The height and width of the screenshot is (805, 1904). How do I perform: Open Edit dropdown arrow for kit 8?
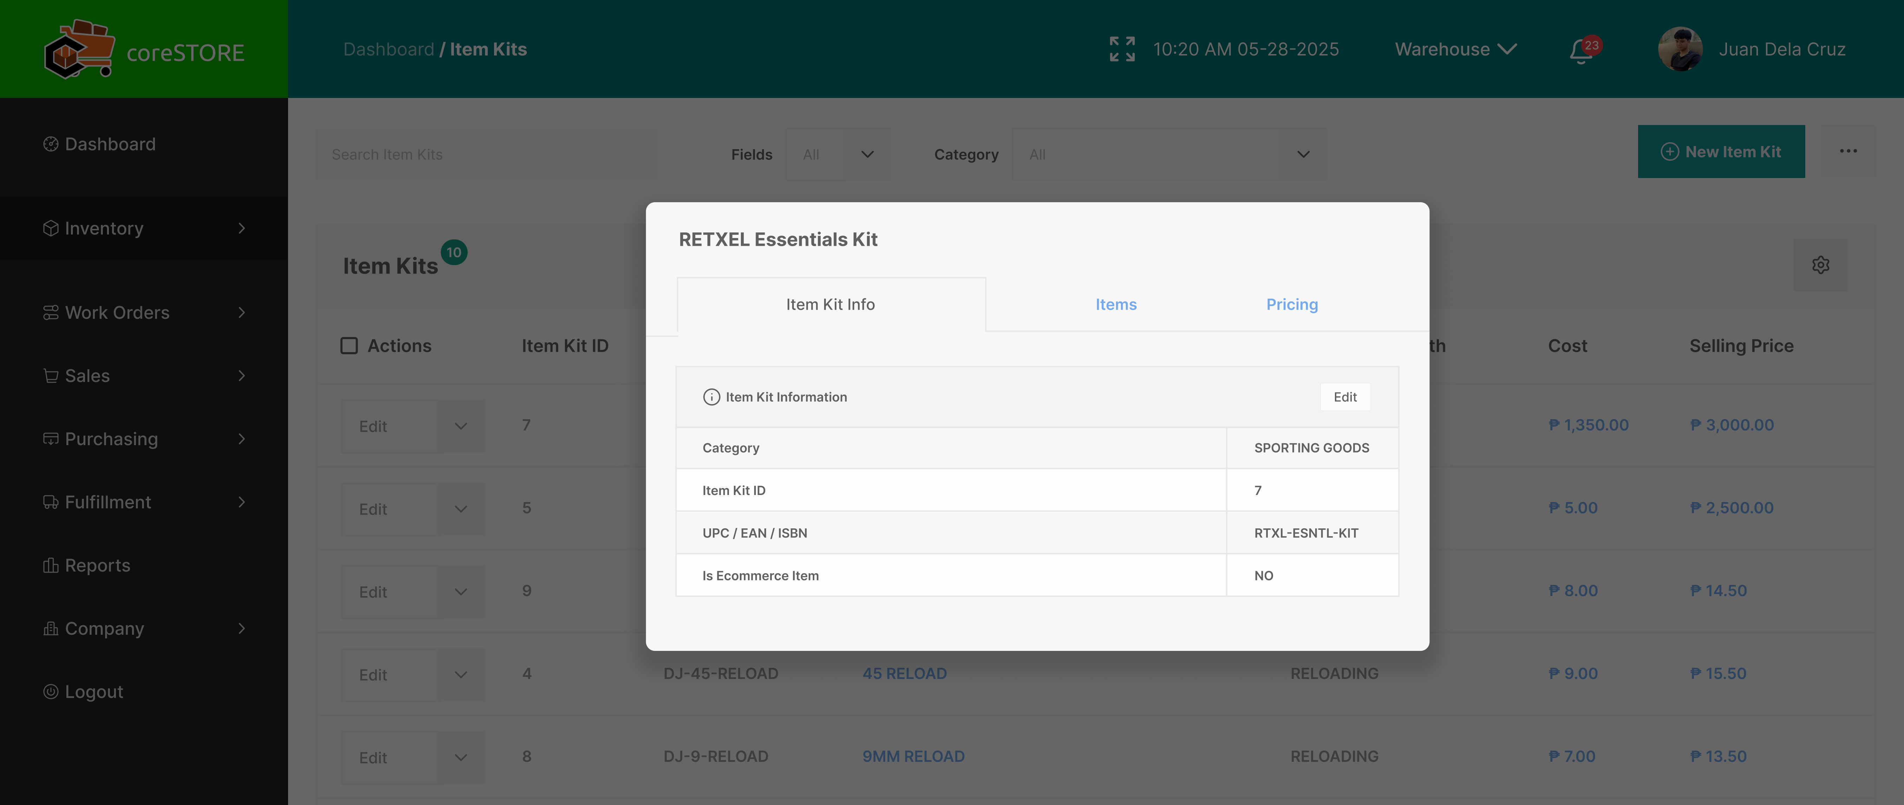(x=461, y=757)
